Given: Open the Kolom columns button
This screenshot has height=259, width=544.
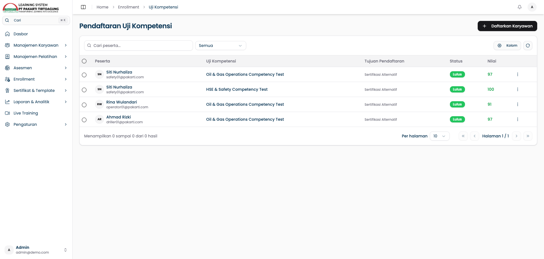Looking at the screenshot, I should point(507,46).
